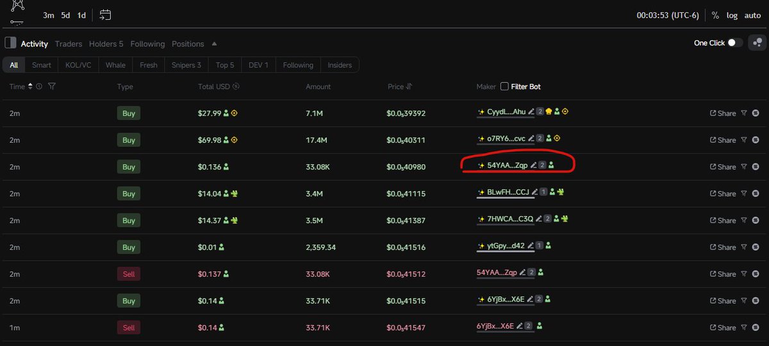Set chart range to 3m
Screen dimensions: 769x346
49,15
